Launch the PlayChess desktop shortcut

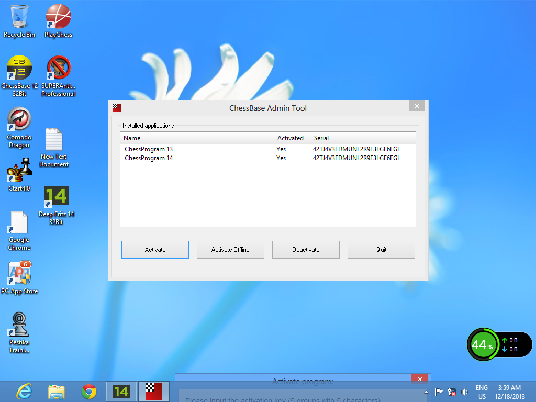click(58, 20)
